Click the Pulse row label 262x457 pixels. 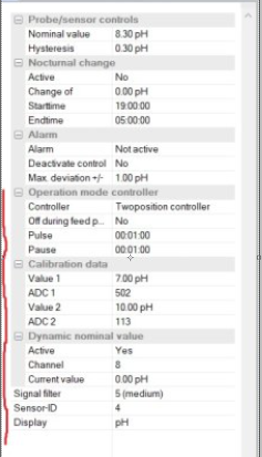point(40,235)
